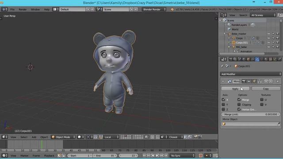Open the Object Constraints properties tab

252,59
